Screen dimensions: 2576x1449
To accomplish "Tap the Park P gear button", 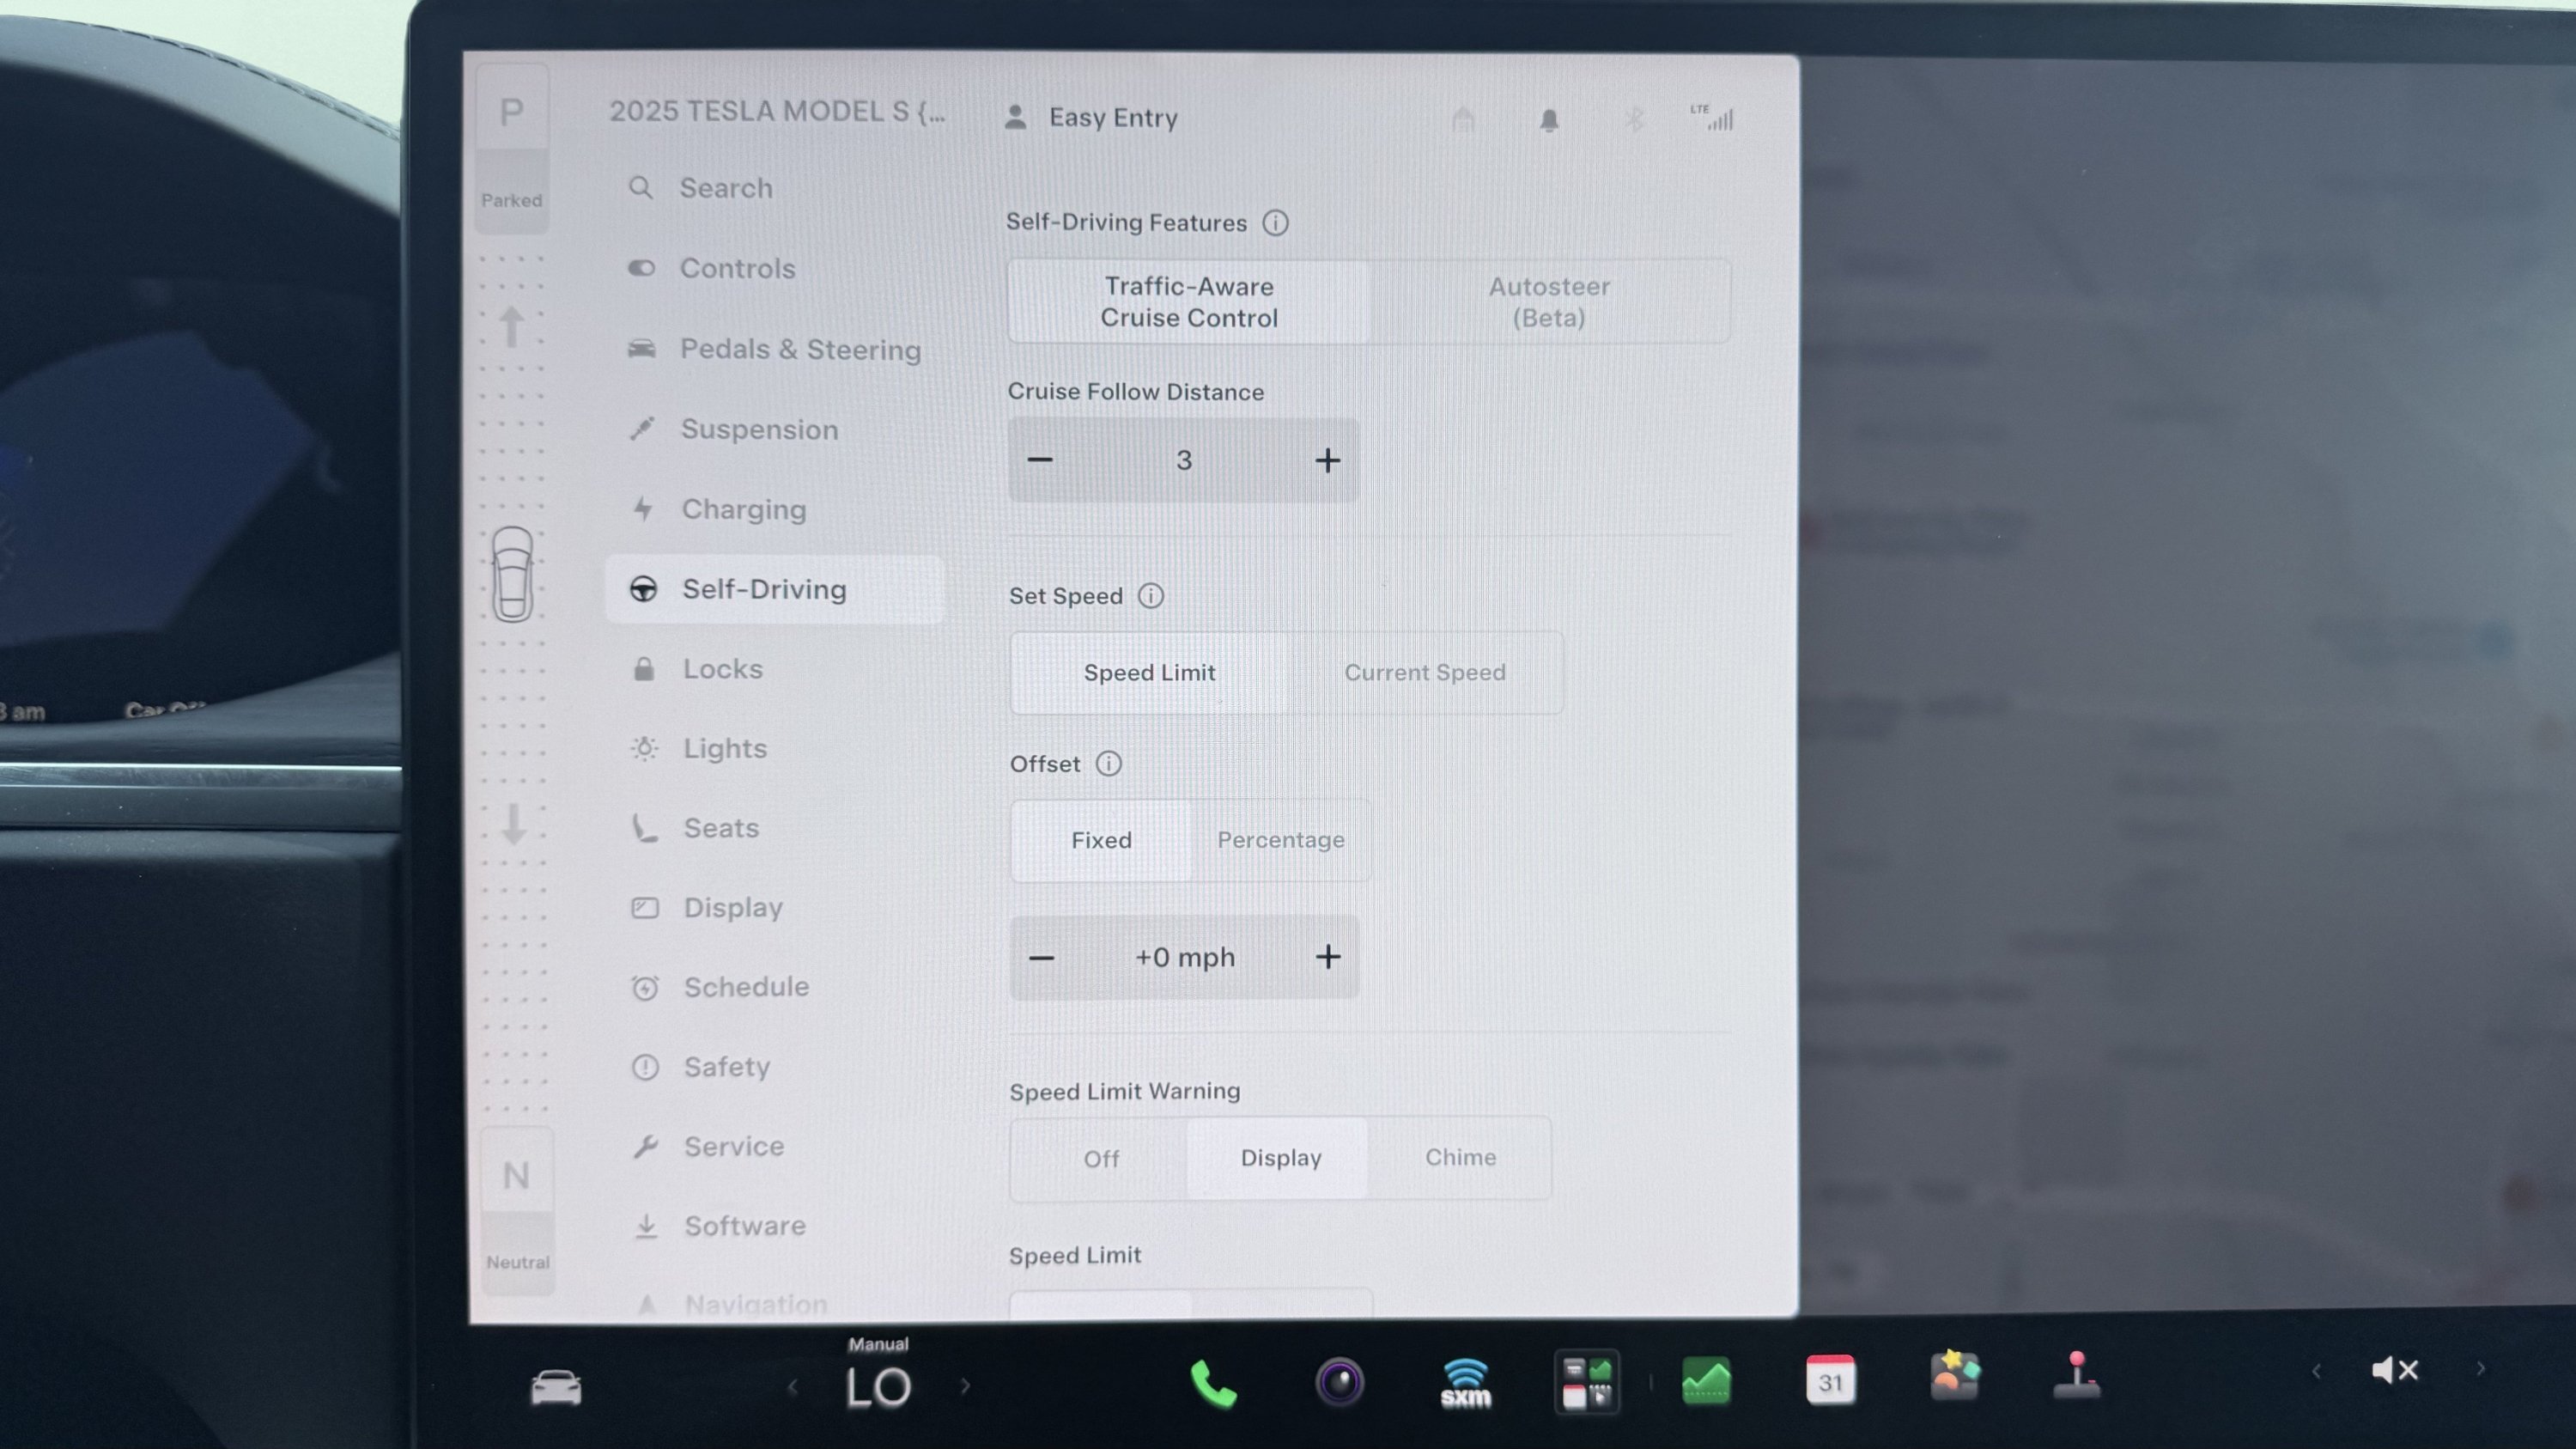I will [x=511, y=148].
